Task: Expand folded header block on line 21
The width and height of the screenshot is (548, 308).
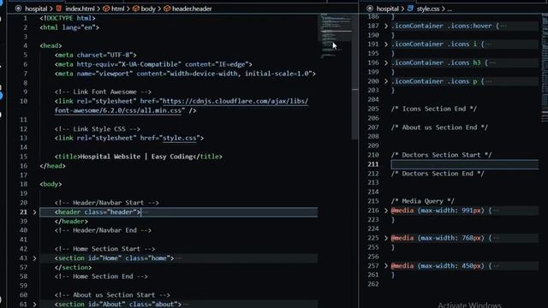Action: pos(34,212)
